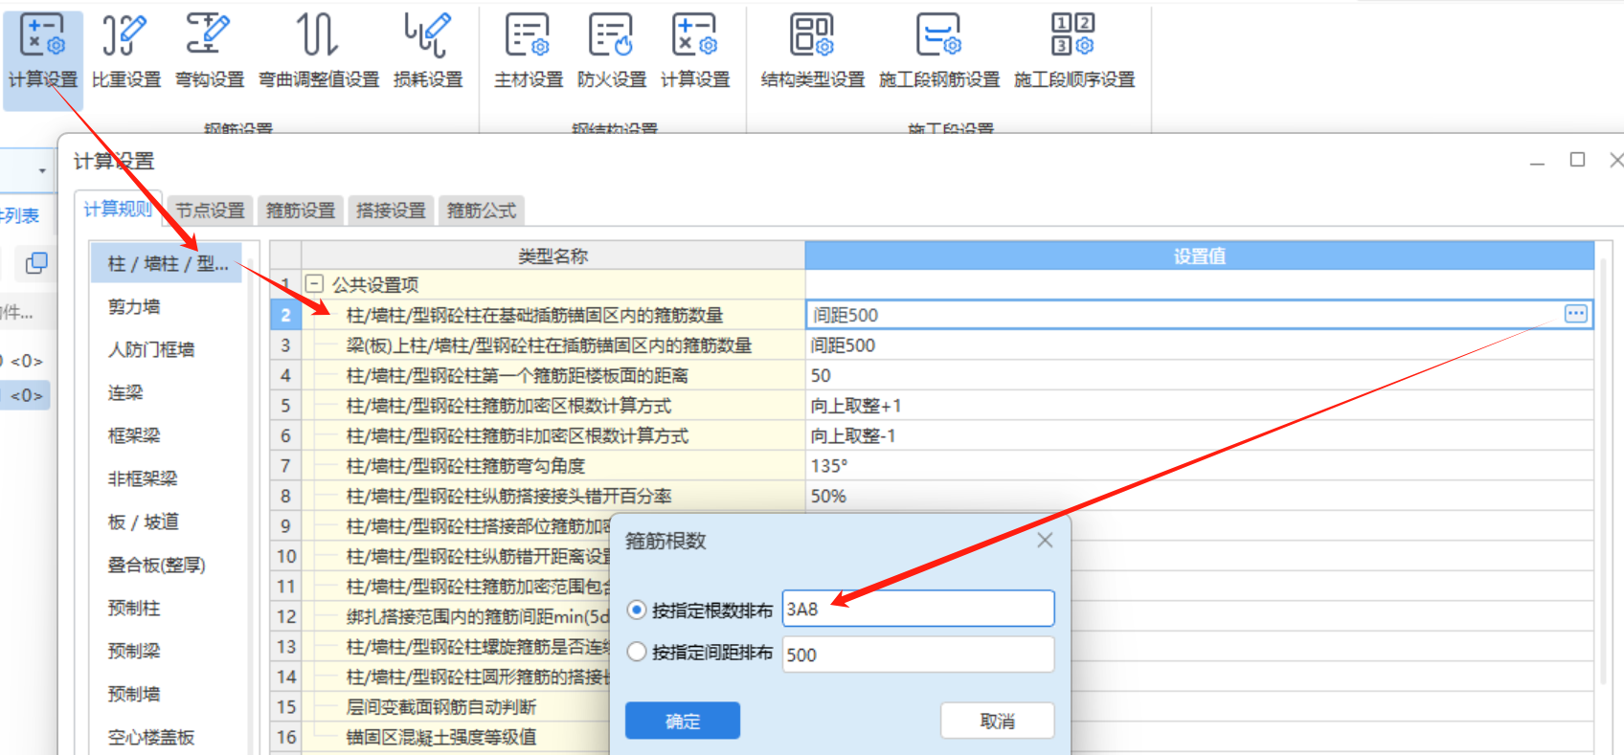Select row 柱/墙柱/型钢砼柱第一个箍筋距楼板面的距离
The image size is (1624, 755).
coord(553,375)
